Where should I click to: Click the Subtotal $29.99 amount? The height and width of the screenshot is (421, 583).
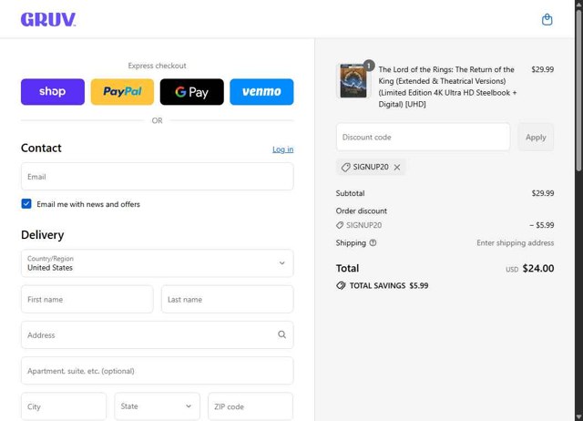coord(543,193)
